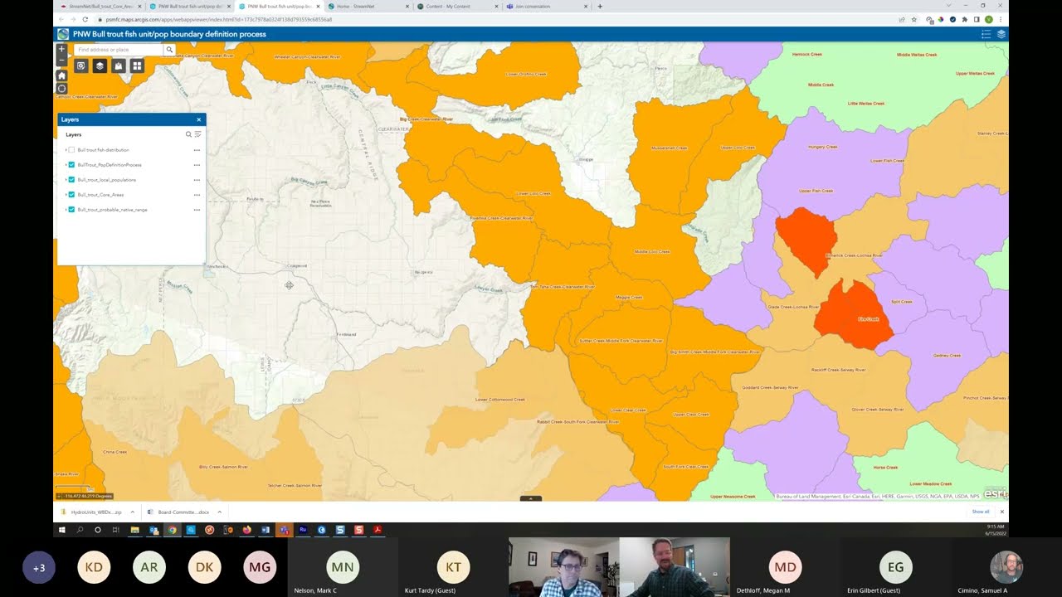The height and width of the screenshot is (597, 1062).
Task: Show the +3 additional meeting participants
Action: pyautogui.click(x=39, y=568)
